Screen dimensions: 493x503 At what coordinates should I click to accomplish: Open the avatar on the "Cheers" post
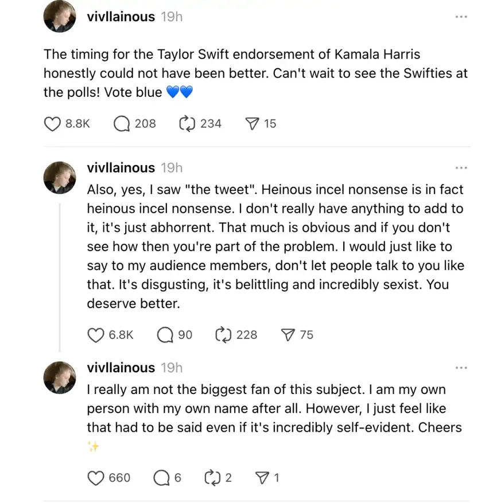click(60, 377)
